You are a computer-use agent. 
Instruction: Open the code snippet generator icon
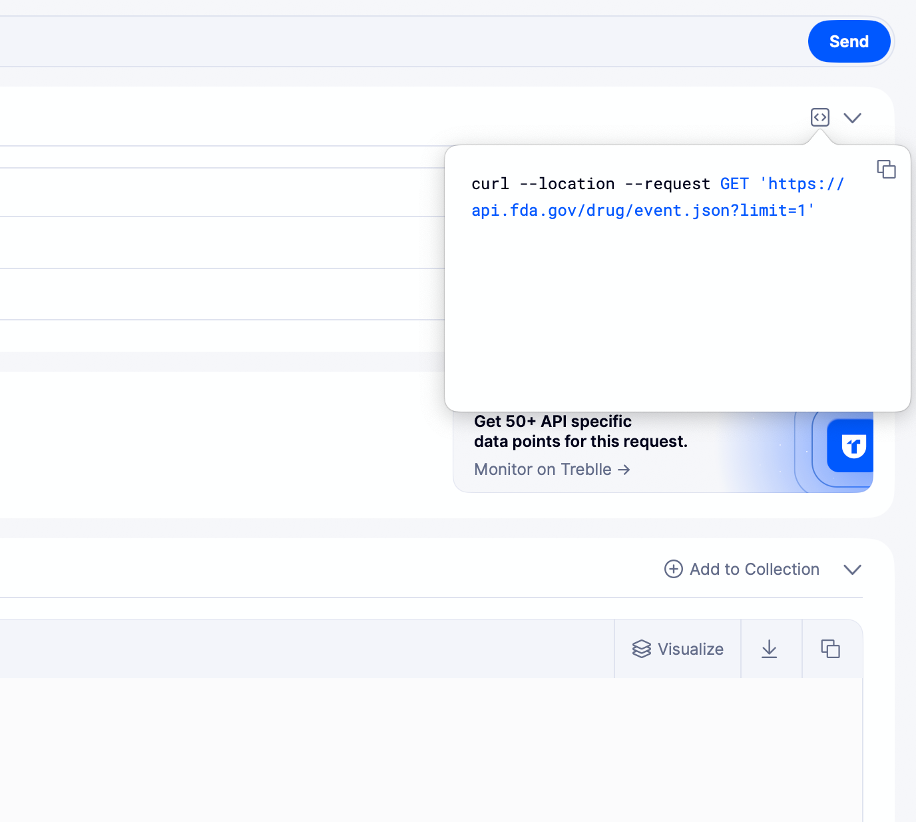pos(819,117)
